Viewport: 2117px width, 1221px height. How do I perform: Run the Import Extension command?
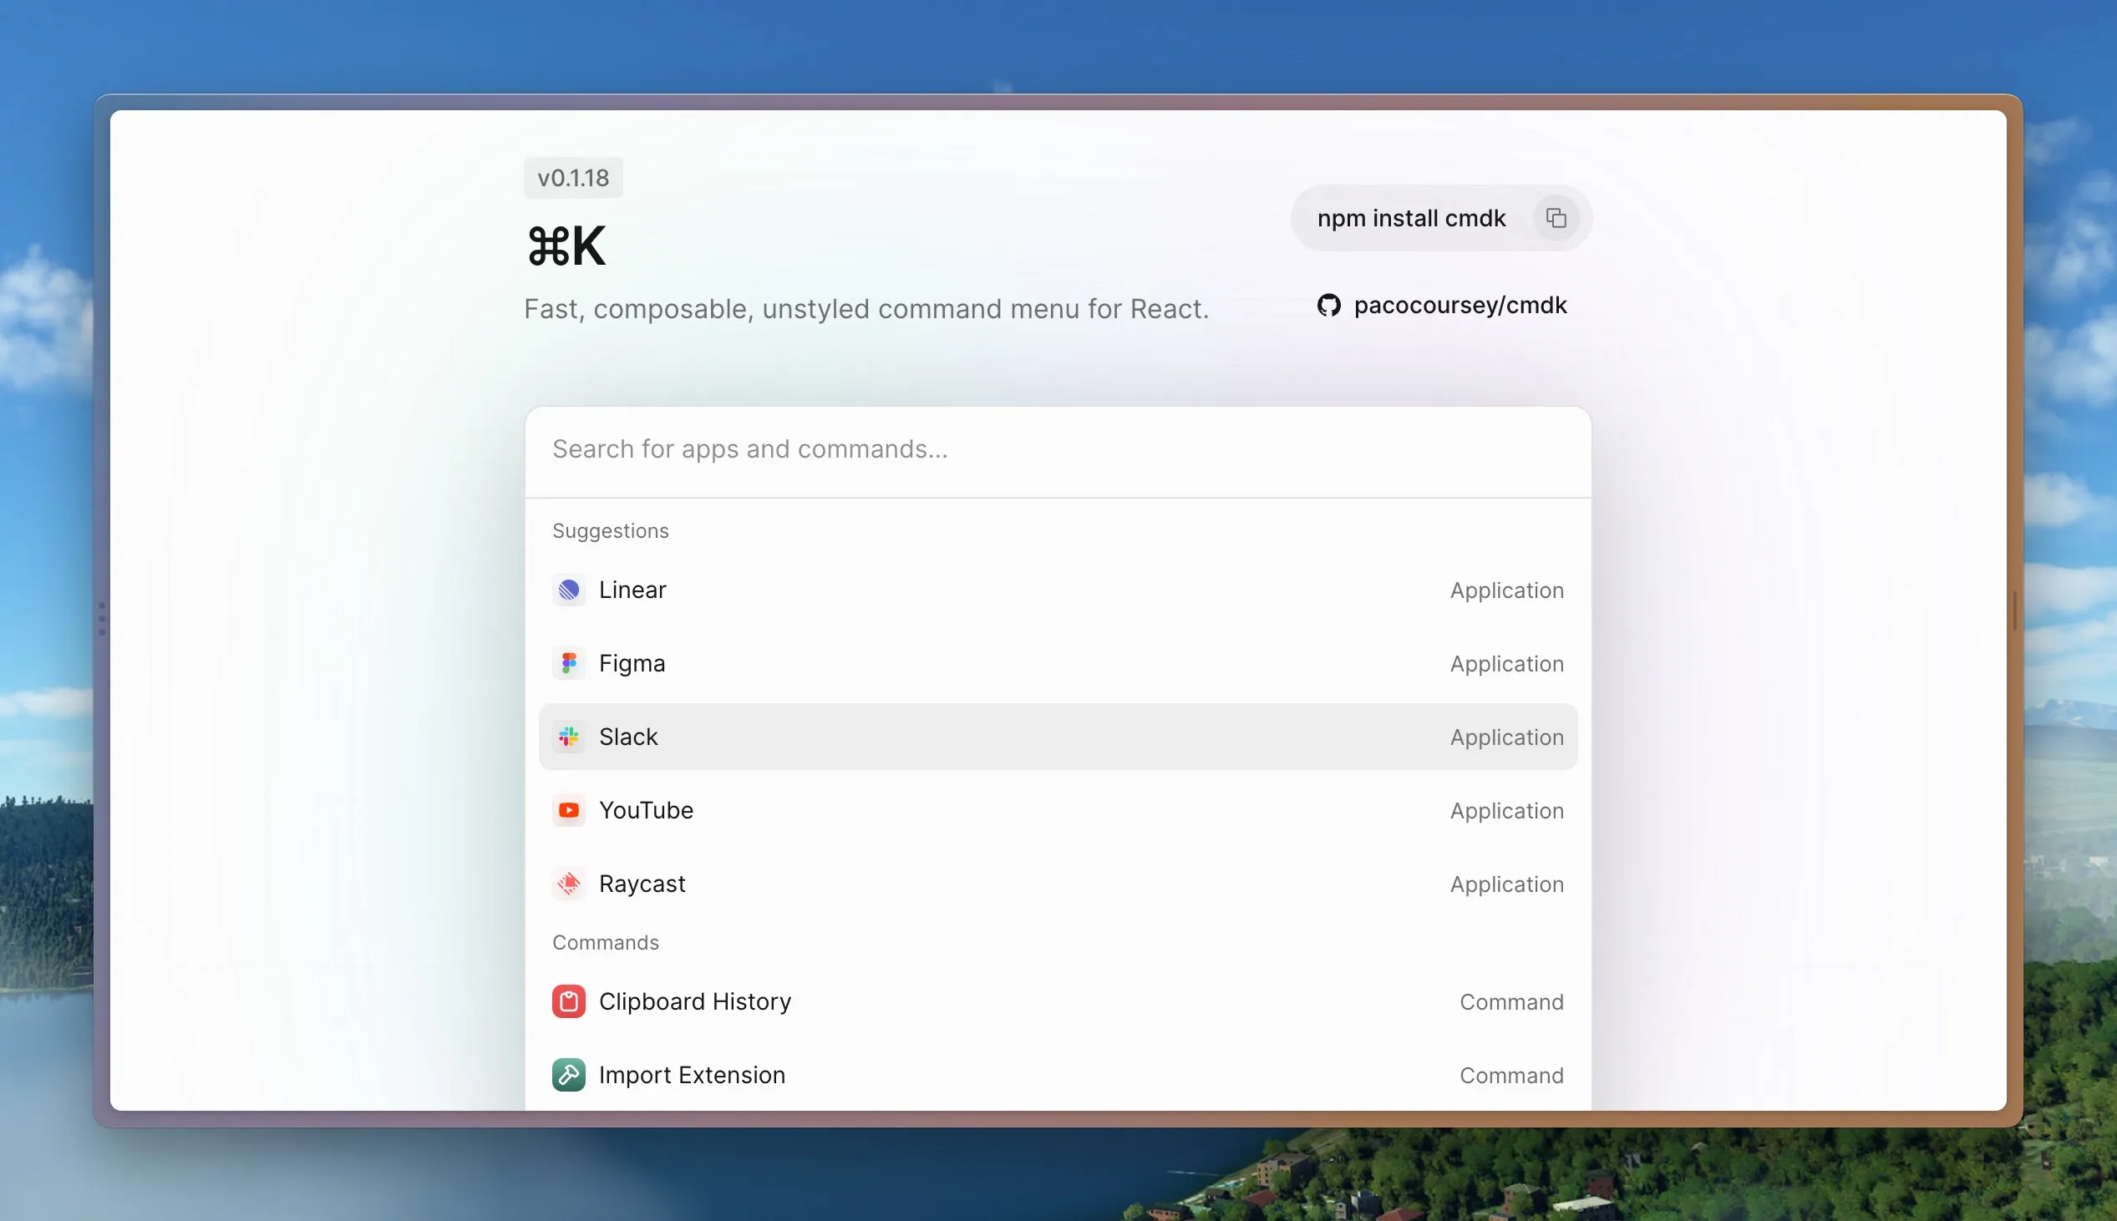(x=1057, y=1075)
